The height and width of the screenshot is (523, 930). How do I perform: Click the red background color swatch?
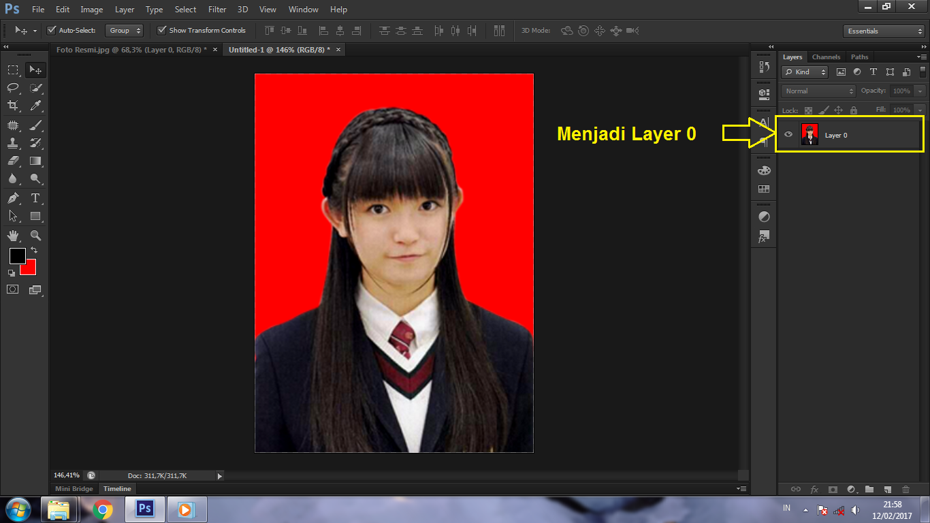[x=30, y=268]
